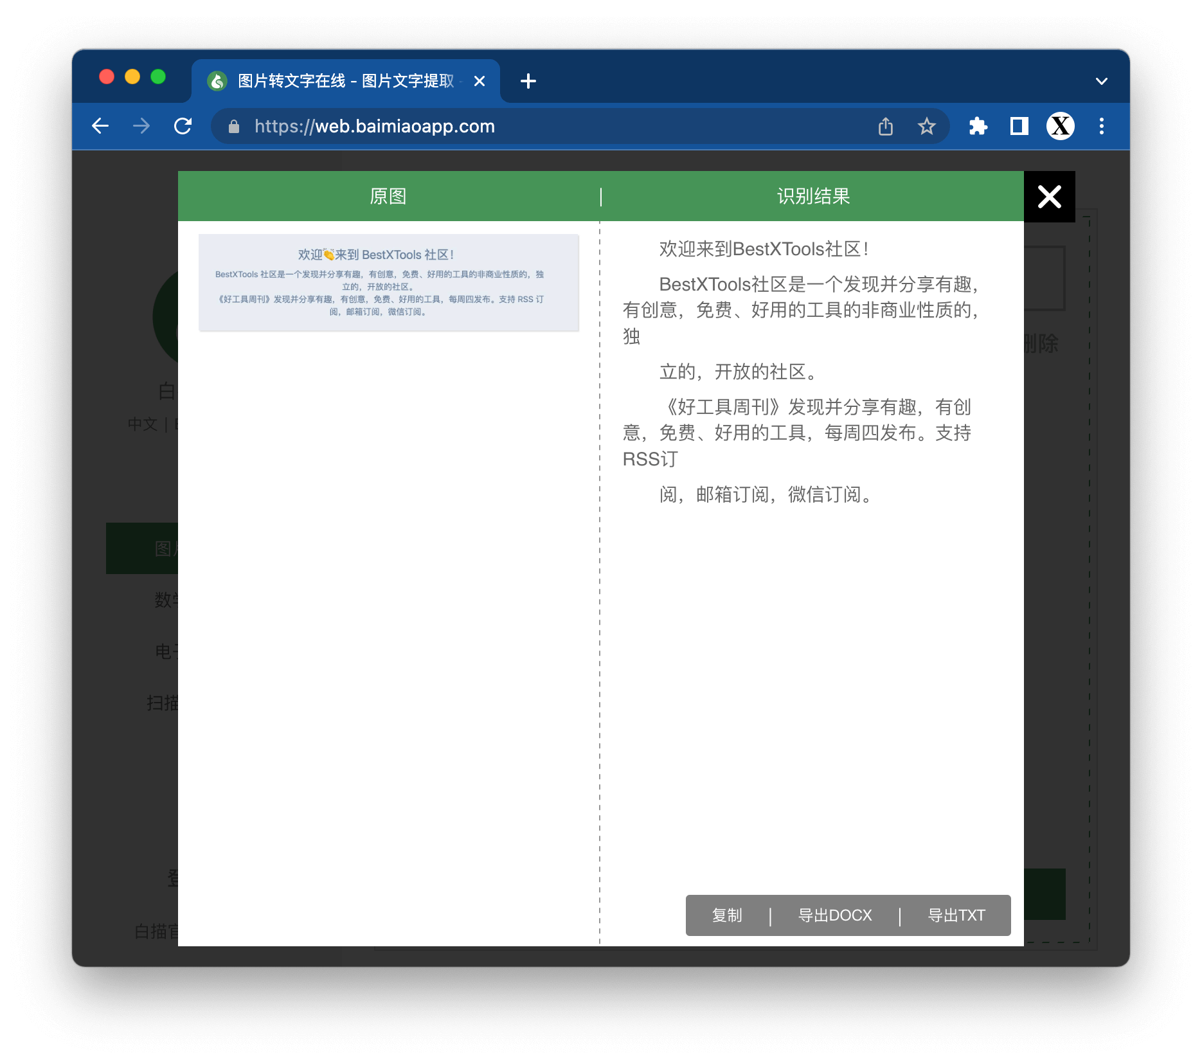This screenshot has height=1062, width=1202.
Task: Click the lock site info icon
Action: point(234,127)
